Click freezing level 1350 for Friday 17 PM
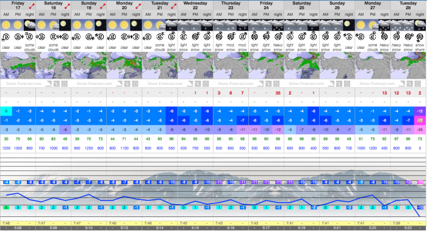This screenshot has height=231, width=427. pyautogui.click(x=18, y=148)
